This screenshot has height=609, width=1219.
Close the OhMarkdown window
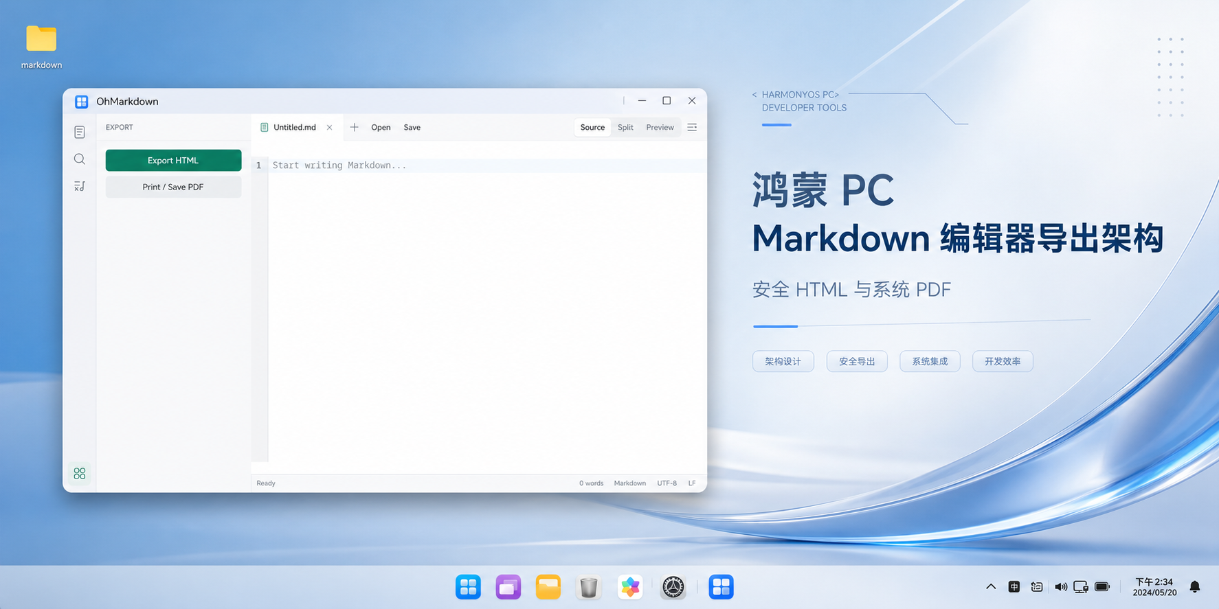tap(692, 101)
